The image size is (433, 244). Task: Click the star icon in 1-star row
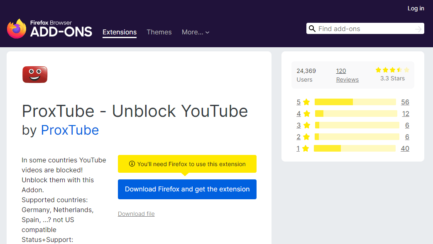click(306, 148)
